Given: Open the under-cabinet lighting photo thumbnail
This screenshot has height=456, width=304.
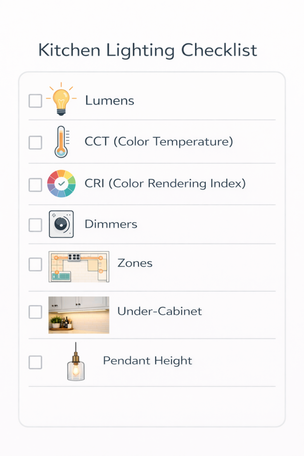Looking at the screenshot, I should click(x=79, y=315).
